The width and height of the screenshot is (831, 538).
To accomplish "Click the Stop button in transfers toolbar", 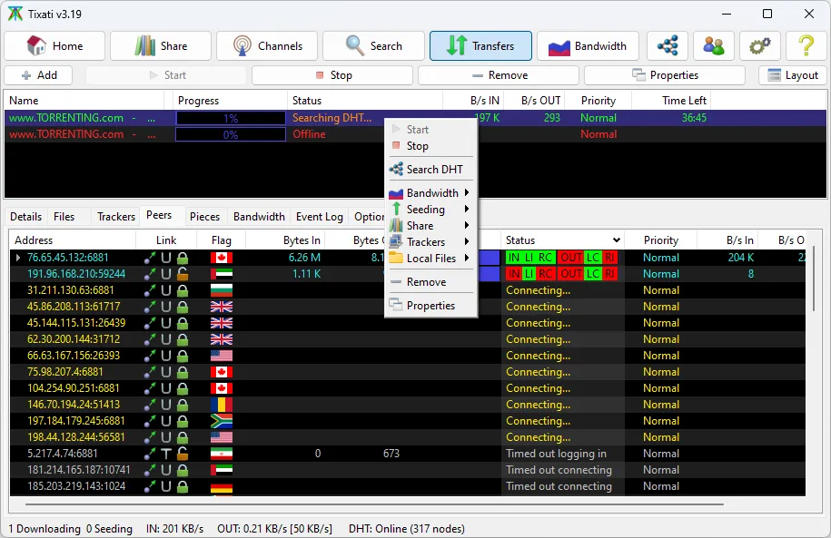I will click(332, 75).
